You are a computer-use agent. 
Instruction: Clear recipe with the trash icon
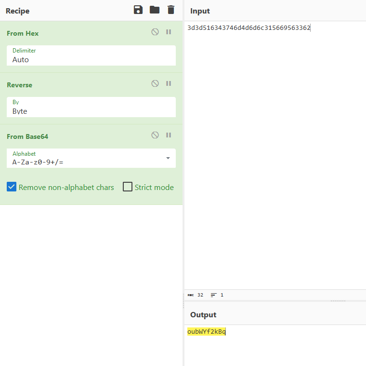(x=171, y=10)
